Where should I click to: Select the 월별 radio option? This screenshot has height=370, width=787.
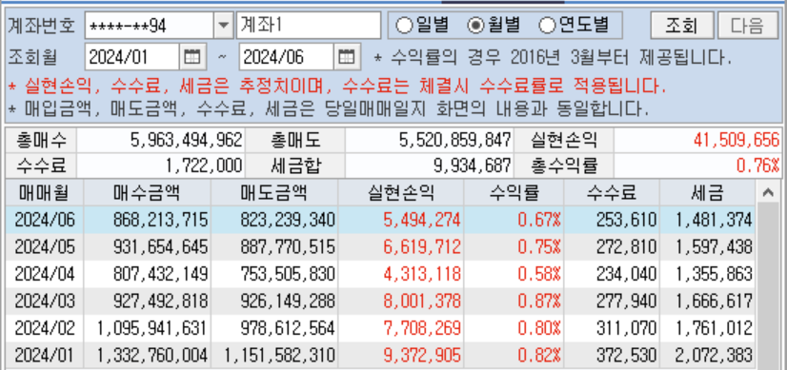pyautogui.click(x=494, y=25)
